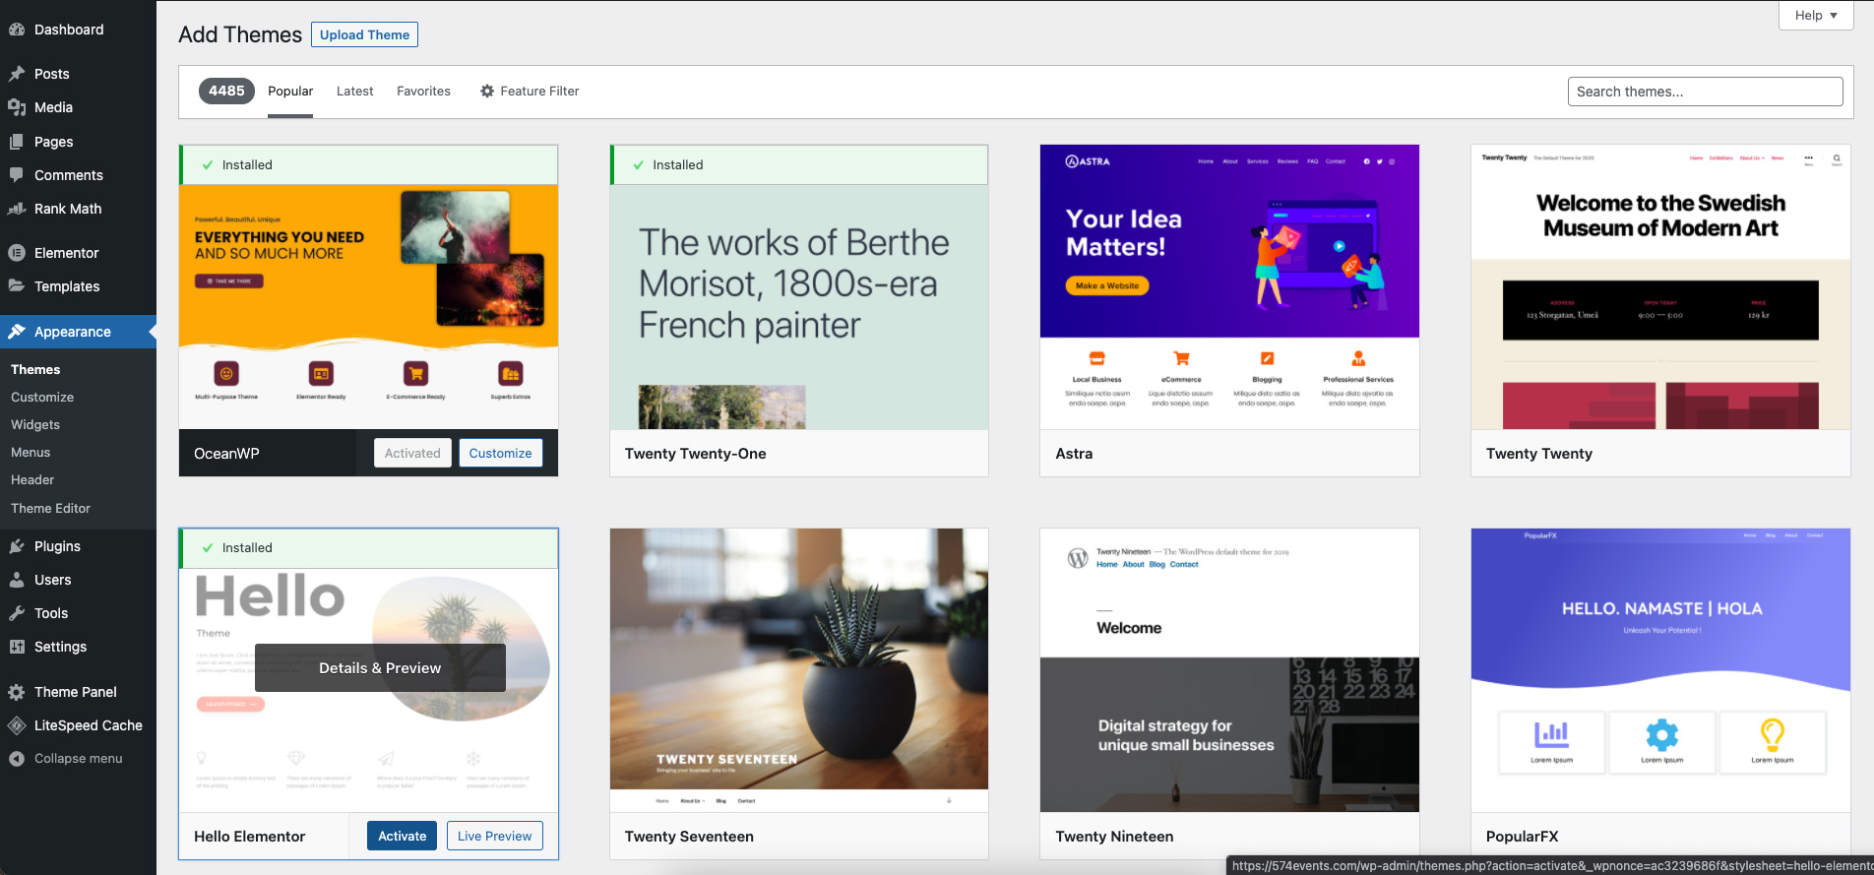This screenshot has height=875, width=1874.
Task: Click the Collapse menu arrow icon
Action: coord(17,759)
